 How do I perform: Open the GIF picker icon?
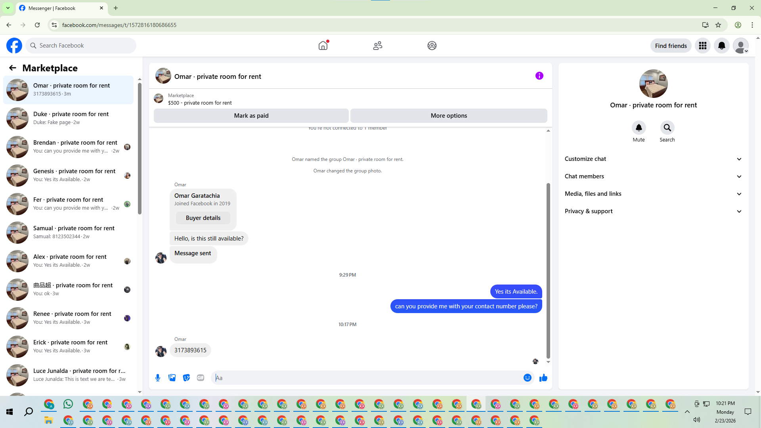point(201,378)
